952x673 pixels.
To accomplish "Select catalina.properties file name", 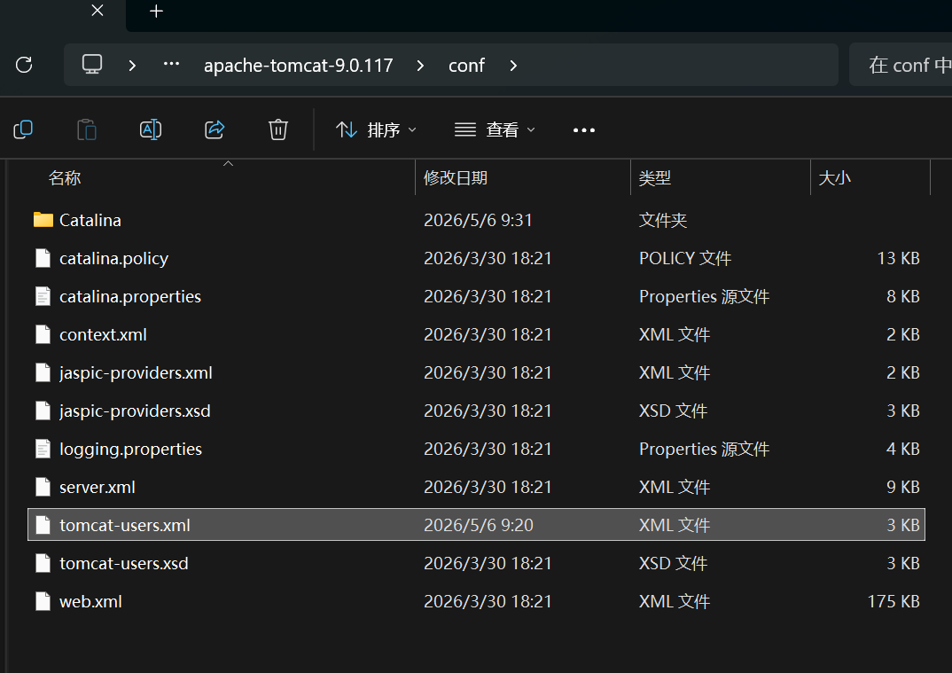I will click(x=130, y=296).
